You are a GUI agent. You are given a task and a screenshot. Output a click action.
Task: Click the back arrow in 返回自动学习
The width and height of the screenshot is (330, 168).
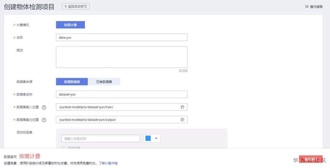pyautogui.click(x=65, y=6)
